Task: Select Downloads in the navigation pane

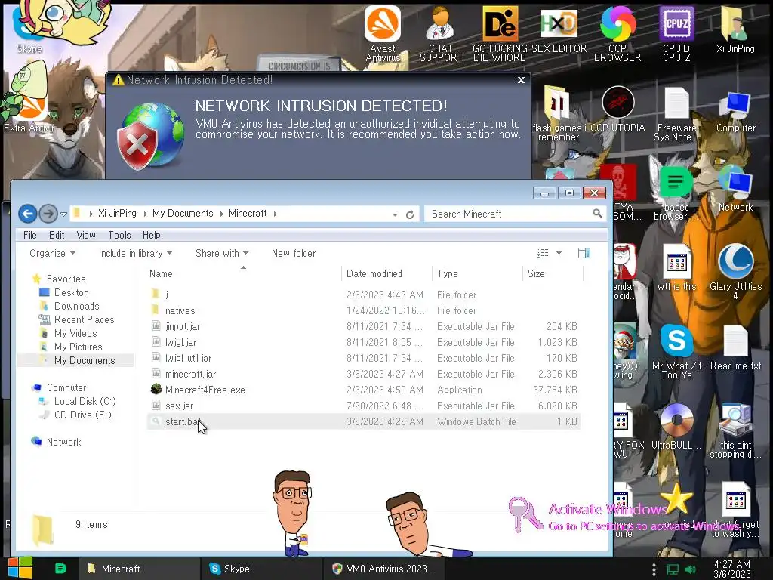Action: pos(76,307)
